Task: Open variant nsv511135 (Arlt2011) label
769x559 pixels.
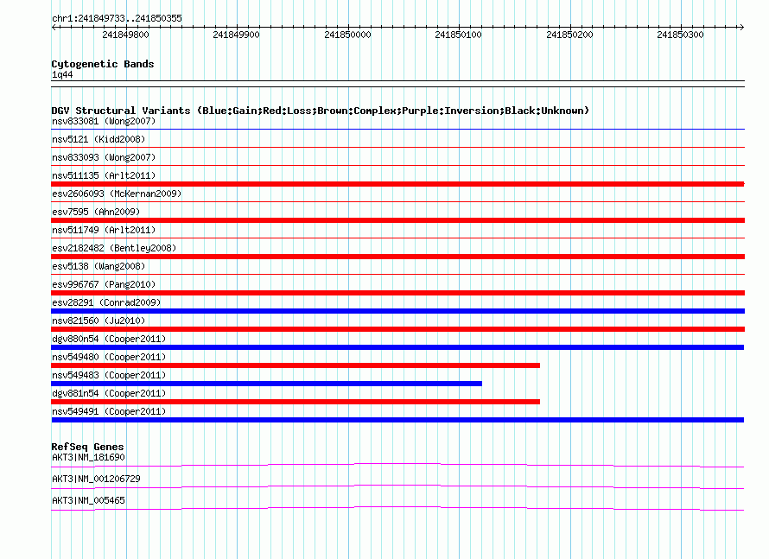Action: [104, 175]
